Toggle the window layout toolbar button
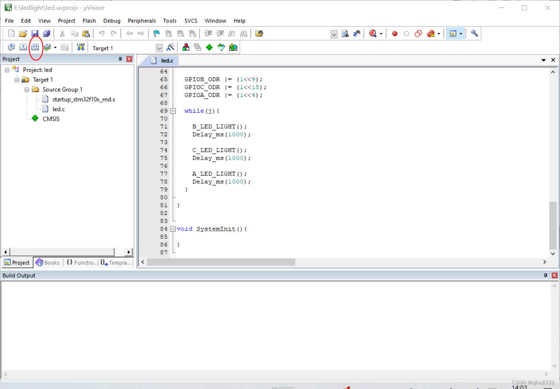The height and width of the screenshot is (389, 560). click(x=453, y=34)
